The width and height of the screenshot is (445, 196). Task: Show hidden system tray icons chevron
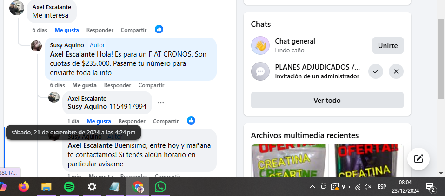pyautogui.click(x=312, y=187)
